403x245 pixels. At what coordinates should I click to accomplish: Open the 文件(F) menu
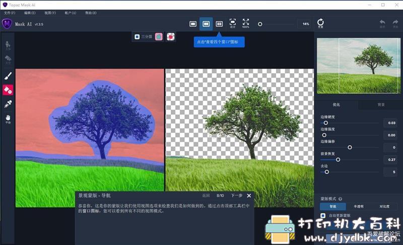pos(10,13)
